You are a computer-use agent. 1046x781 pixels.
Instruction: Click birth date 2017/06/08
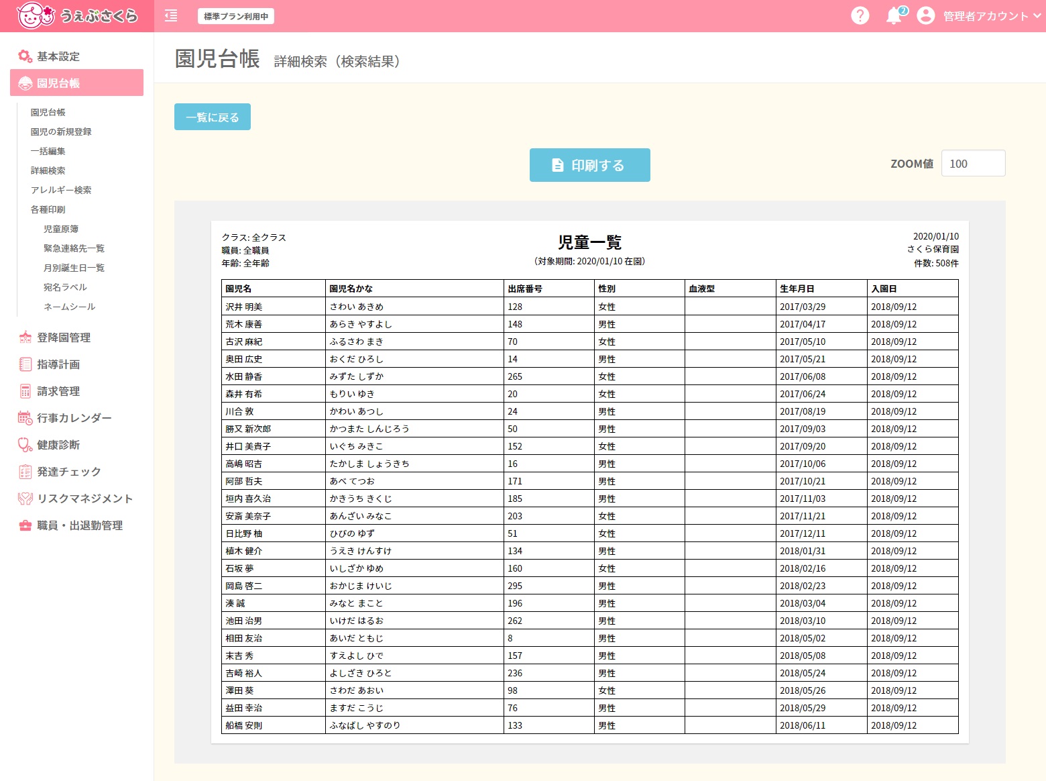point(821,376)
